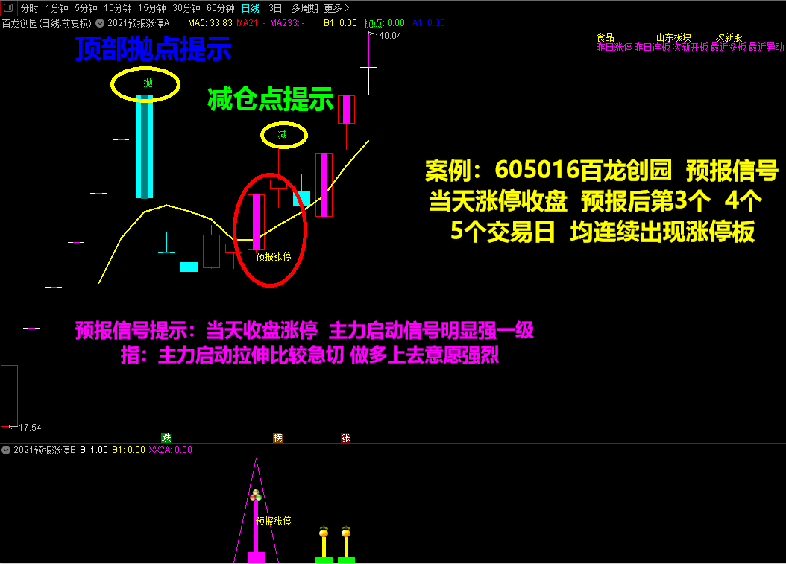The image size is (786, 564).
Task: Click the XX2A: 0.00 sub-chart value
Action: pyautogui.click(x=171, y=450)
